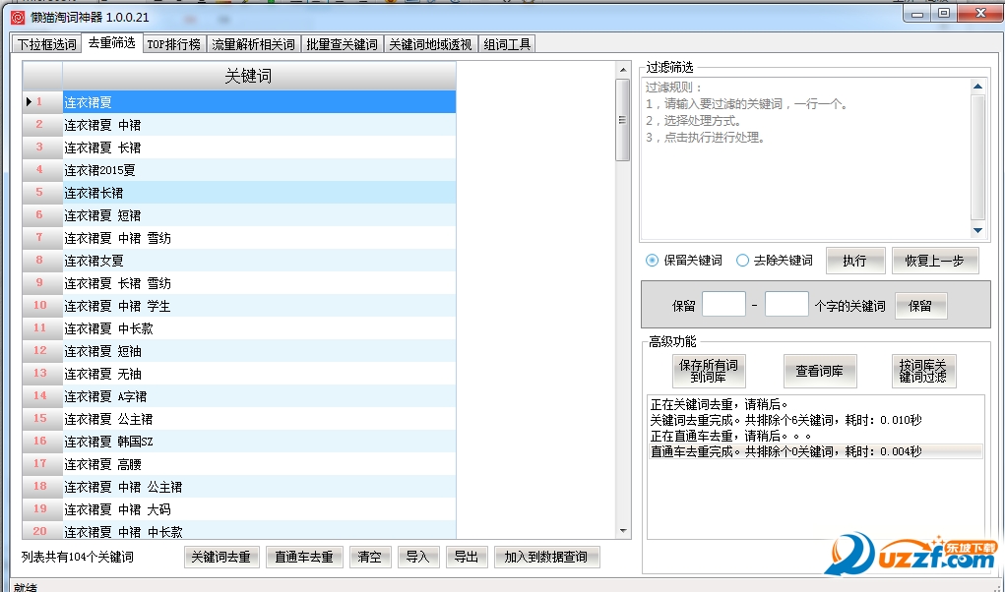Select 保留关键词 radio option
The width and height of the screenshot is (1005, 592).
click(x=684, y=261)
